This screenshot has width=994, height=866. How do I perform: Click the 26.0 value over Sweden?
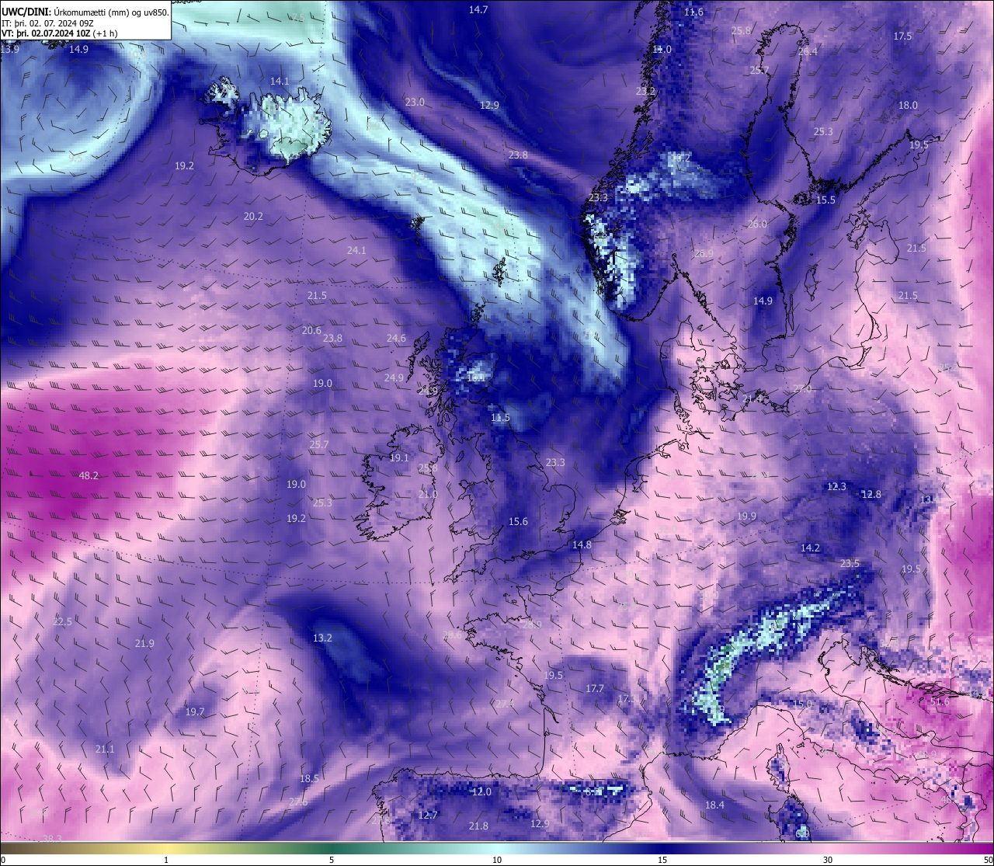click(x=757, y=224)
